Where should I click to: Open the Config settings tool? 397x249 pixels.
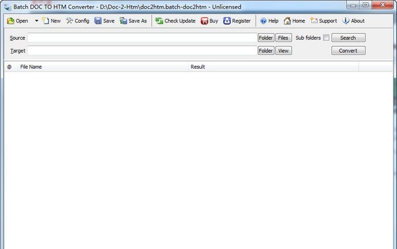point(77,21)
